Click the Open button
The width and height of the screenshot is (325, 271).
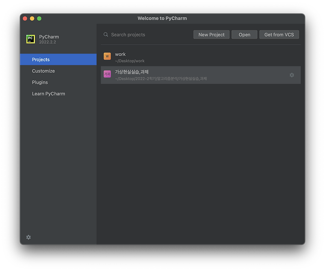[245, 34]
